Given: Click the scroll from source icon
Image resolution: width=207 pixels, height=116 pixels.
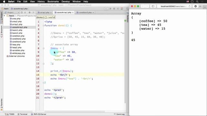Looking at the screenshot, I should [22, 13].
